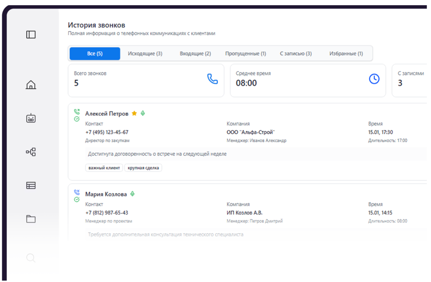Image resolution: width=431 pixels, height=282 pixels.
Task: Click the blue phone icon on total calls card
Action: coord(212,79)
